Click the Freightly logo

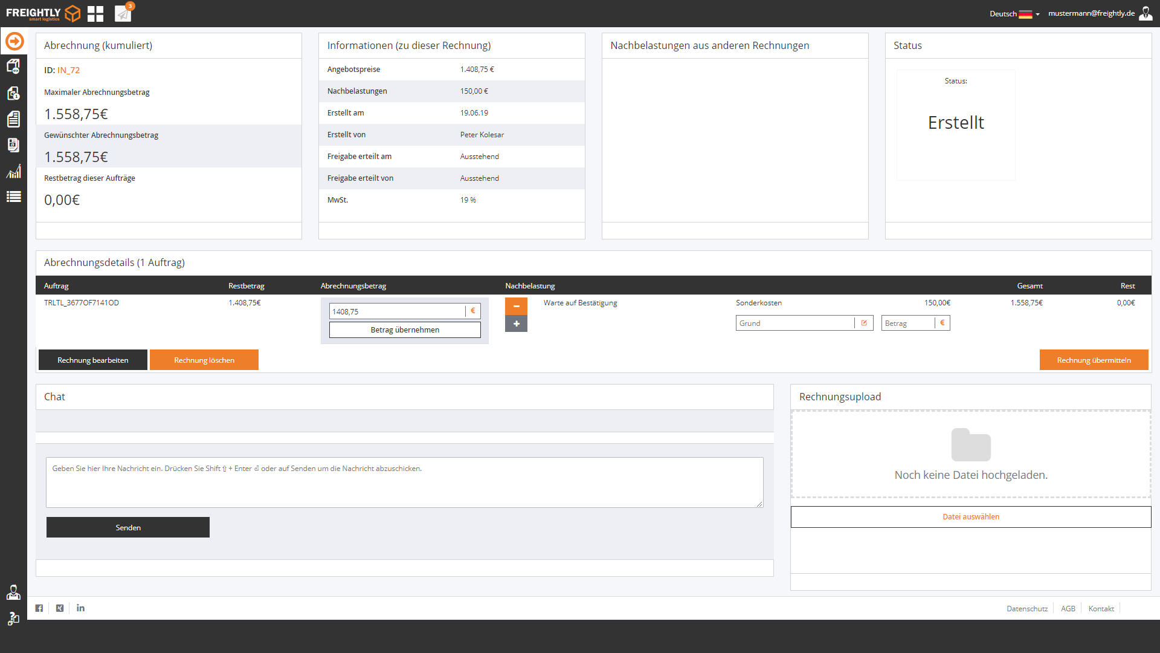[x=43, y=13]
